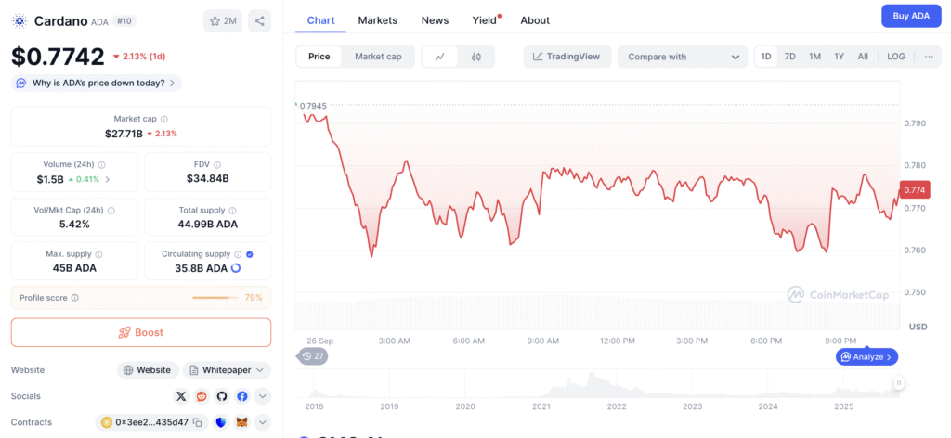This screenshot has height=438, width=951.
Task: Click the Buy ADA button
Action: tap(910, 16)
